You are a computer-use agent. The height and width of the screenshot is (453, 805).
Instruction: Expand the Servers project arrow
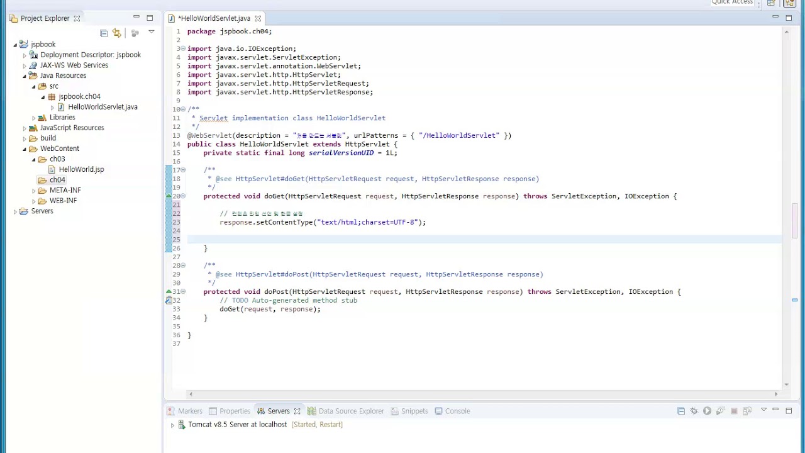[x=15, y=211]
